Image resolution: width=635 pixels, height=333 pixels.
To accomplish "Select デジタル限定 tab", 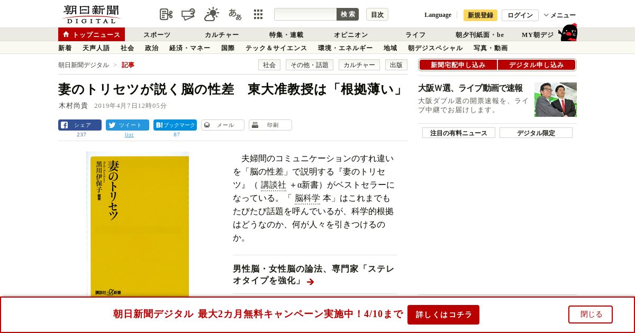I will coord(536,133).
